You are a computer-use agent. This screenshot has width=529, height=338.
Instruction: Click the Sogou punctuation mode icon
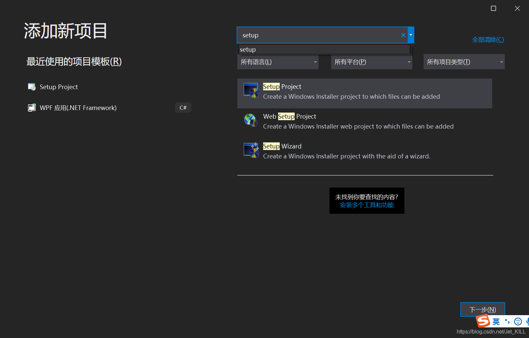507,321
